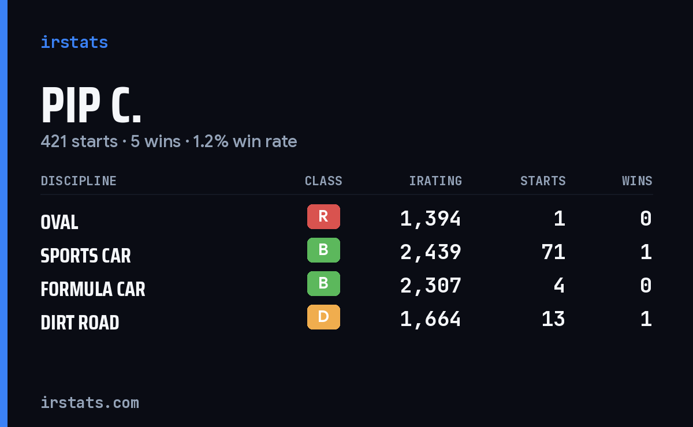
Task: Open the irstats.com footer link
Action: click(x=90, y=402)
